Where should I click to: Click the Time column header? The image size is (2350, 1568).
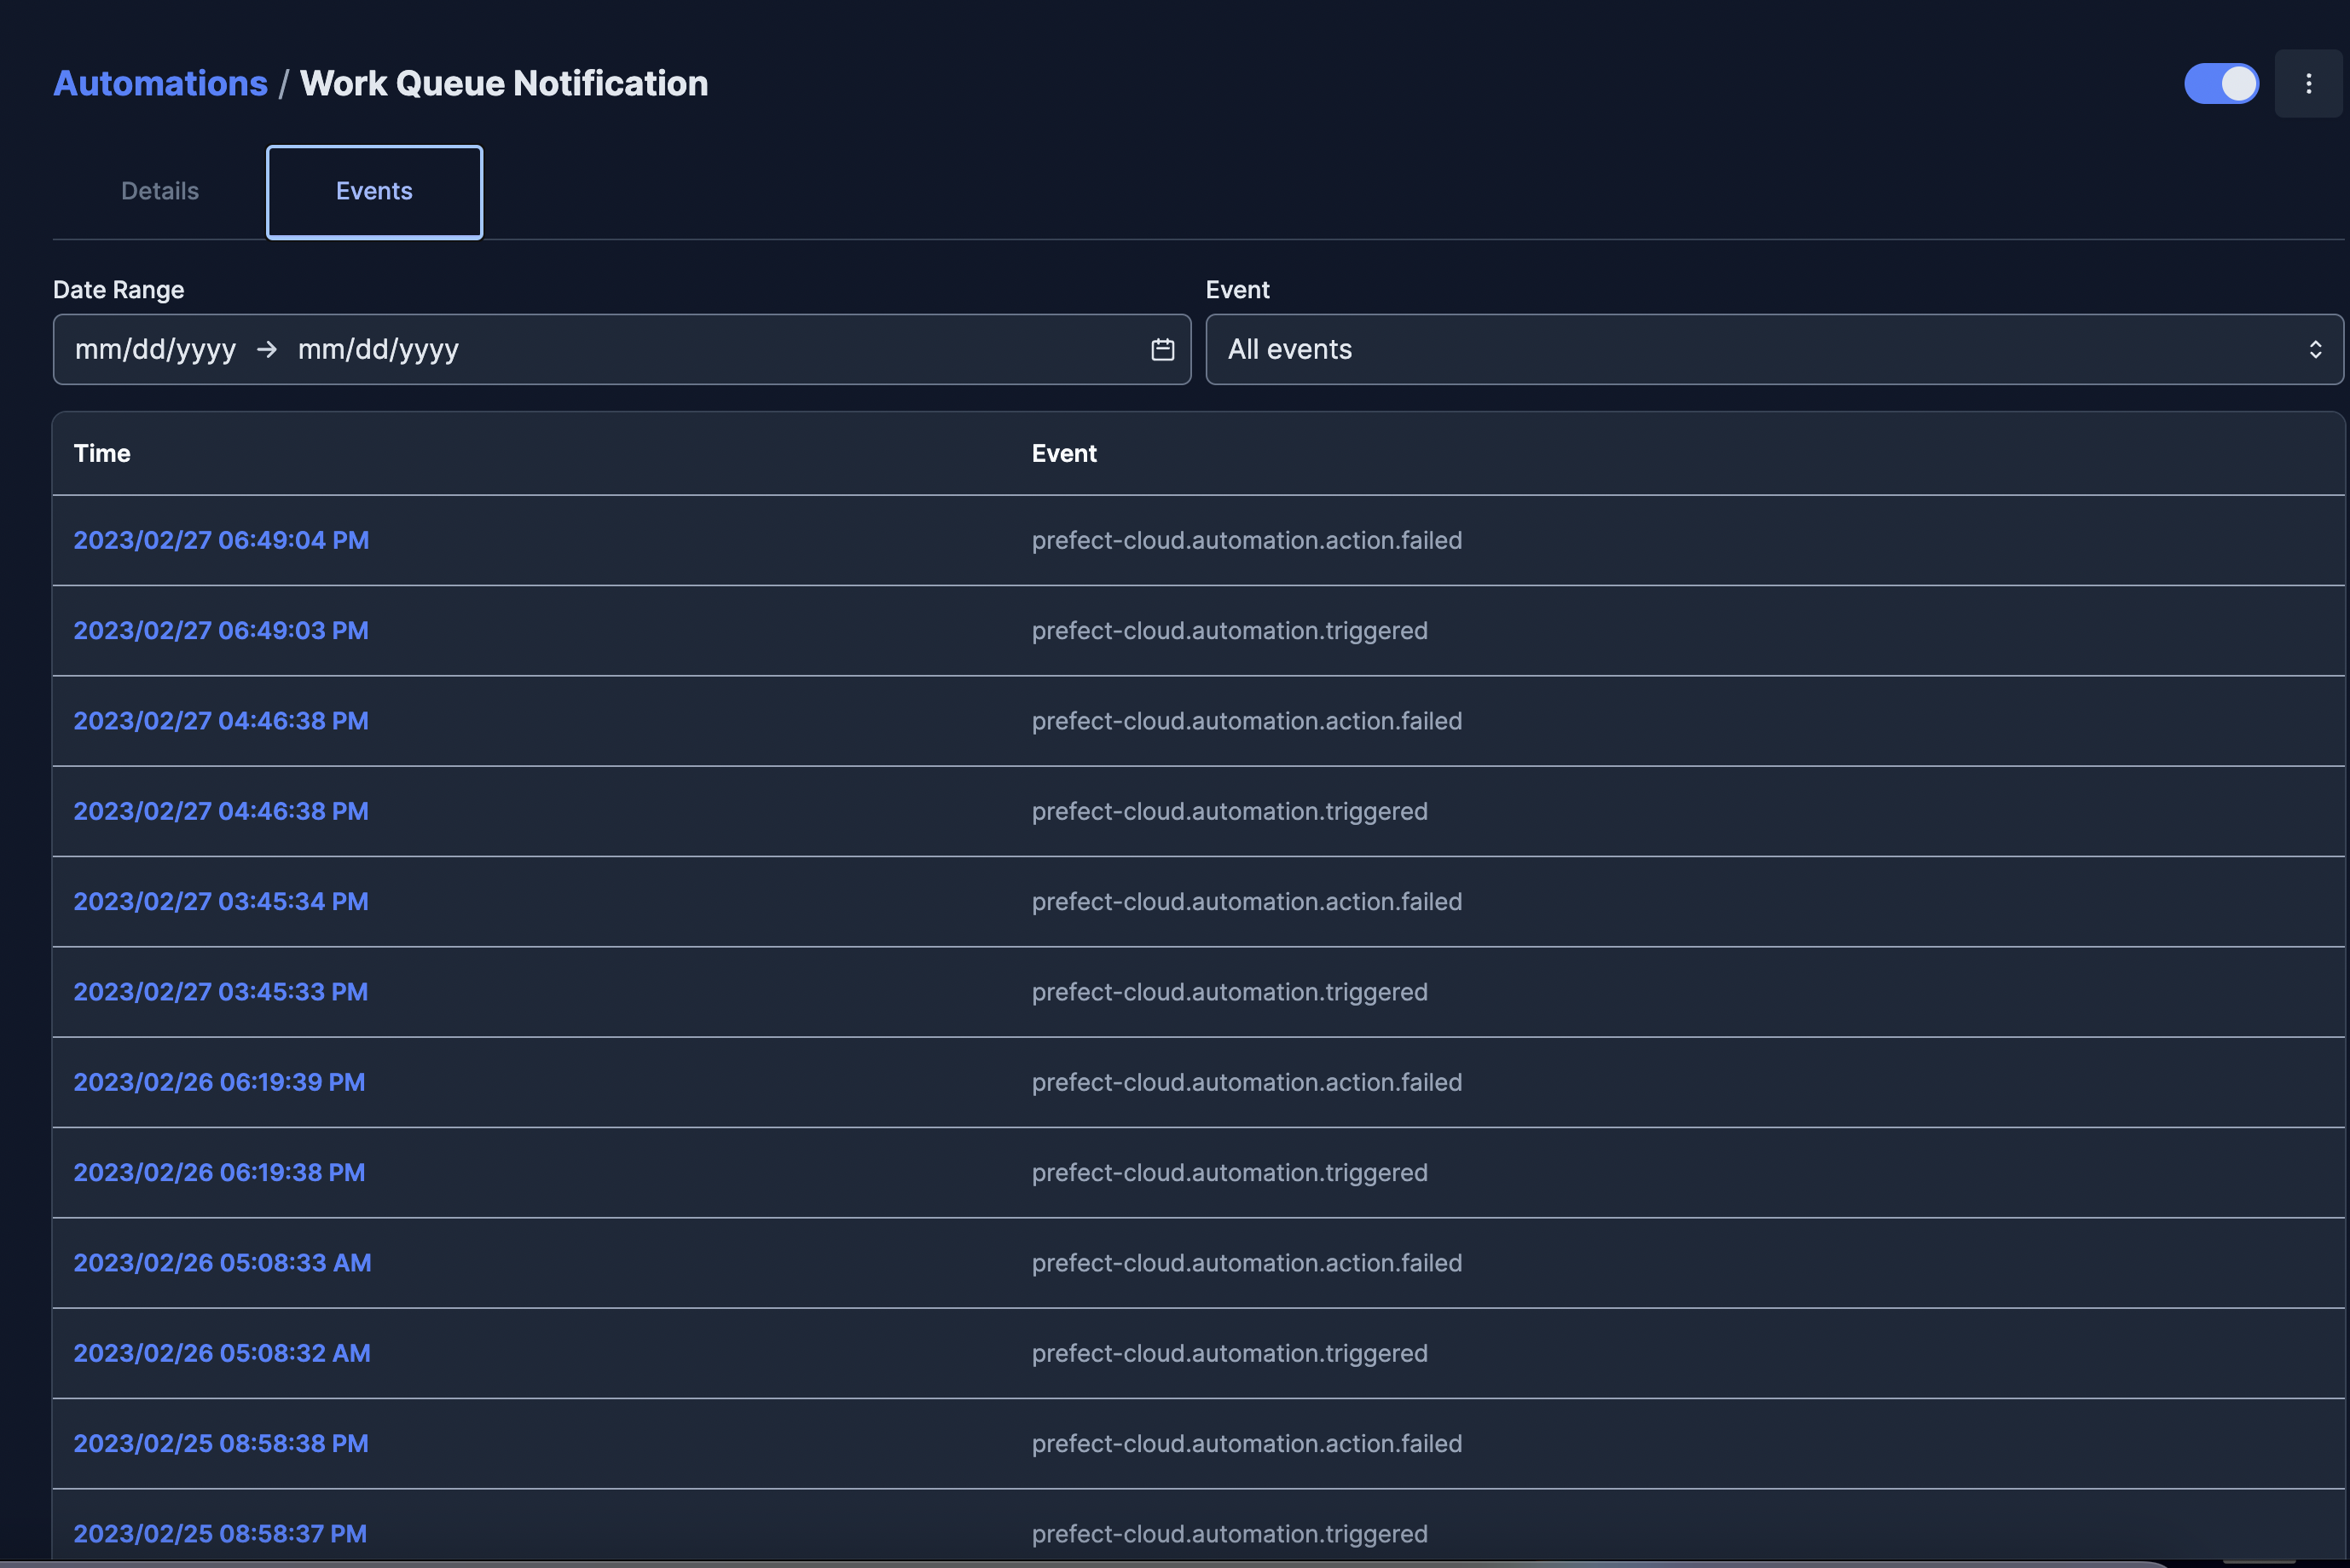click(x=101, y=453)
